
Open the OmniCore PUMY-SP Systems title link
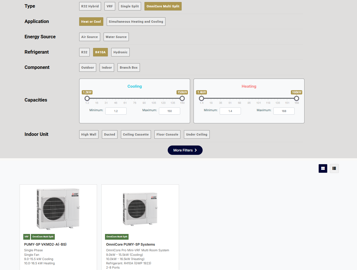(x=131, y=244)
